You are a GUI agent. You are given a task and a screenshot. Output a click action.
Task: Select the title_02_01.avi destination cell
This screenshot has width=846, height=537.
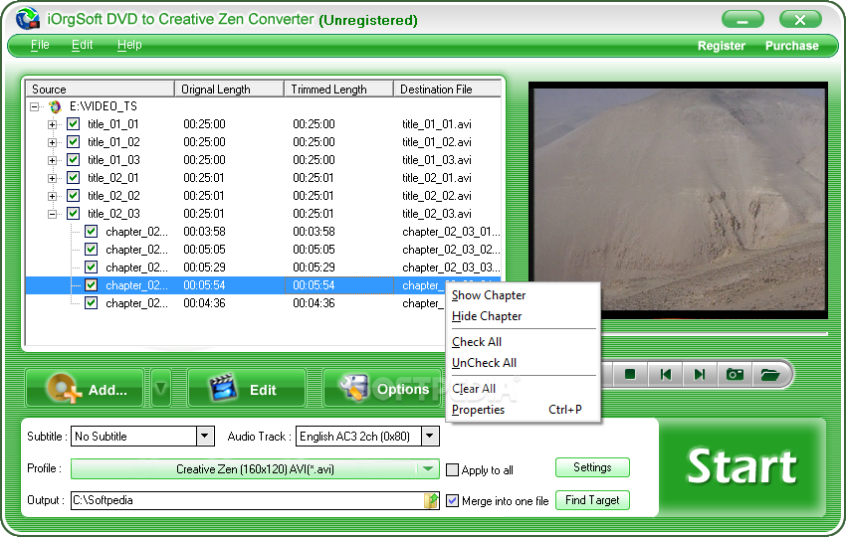tap(437, 178)
